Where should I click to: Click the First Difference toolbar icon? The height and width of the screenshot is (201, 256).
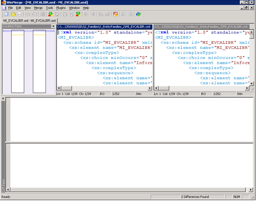[x=65, y=14]
